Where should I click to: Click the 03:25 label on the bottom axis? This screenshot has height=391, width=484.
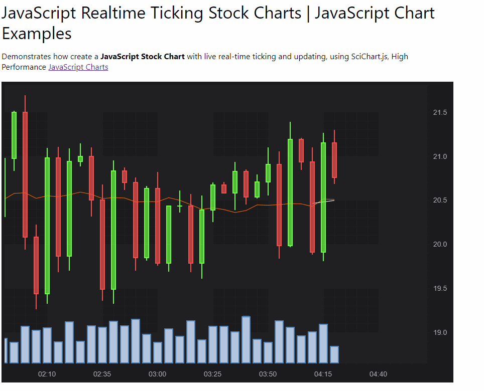point(212,374)
